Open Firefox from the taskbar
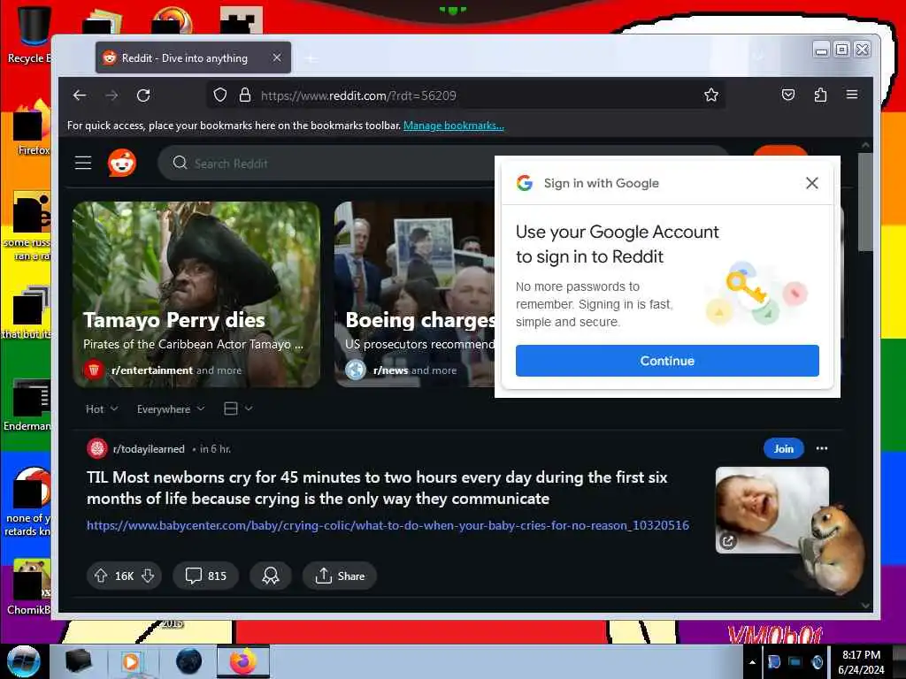Screen dimensions: 906x679 click(x=243, y=661)
